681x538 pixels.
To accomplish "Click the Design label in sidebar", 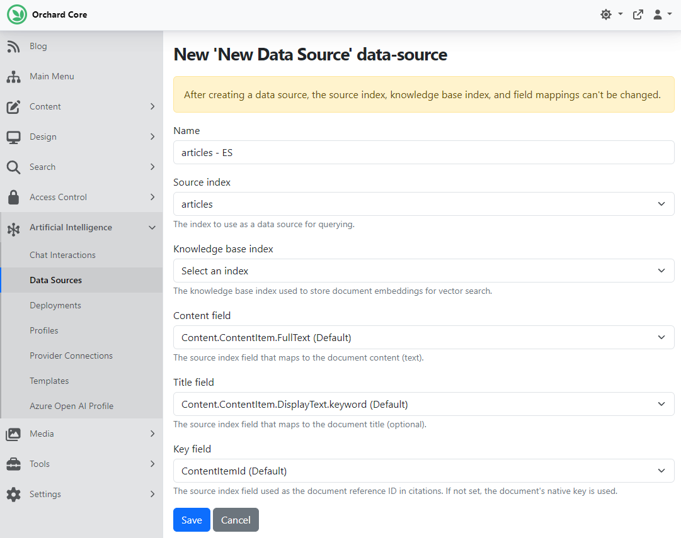I will pos(43,137).
